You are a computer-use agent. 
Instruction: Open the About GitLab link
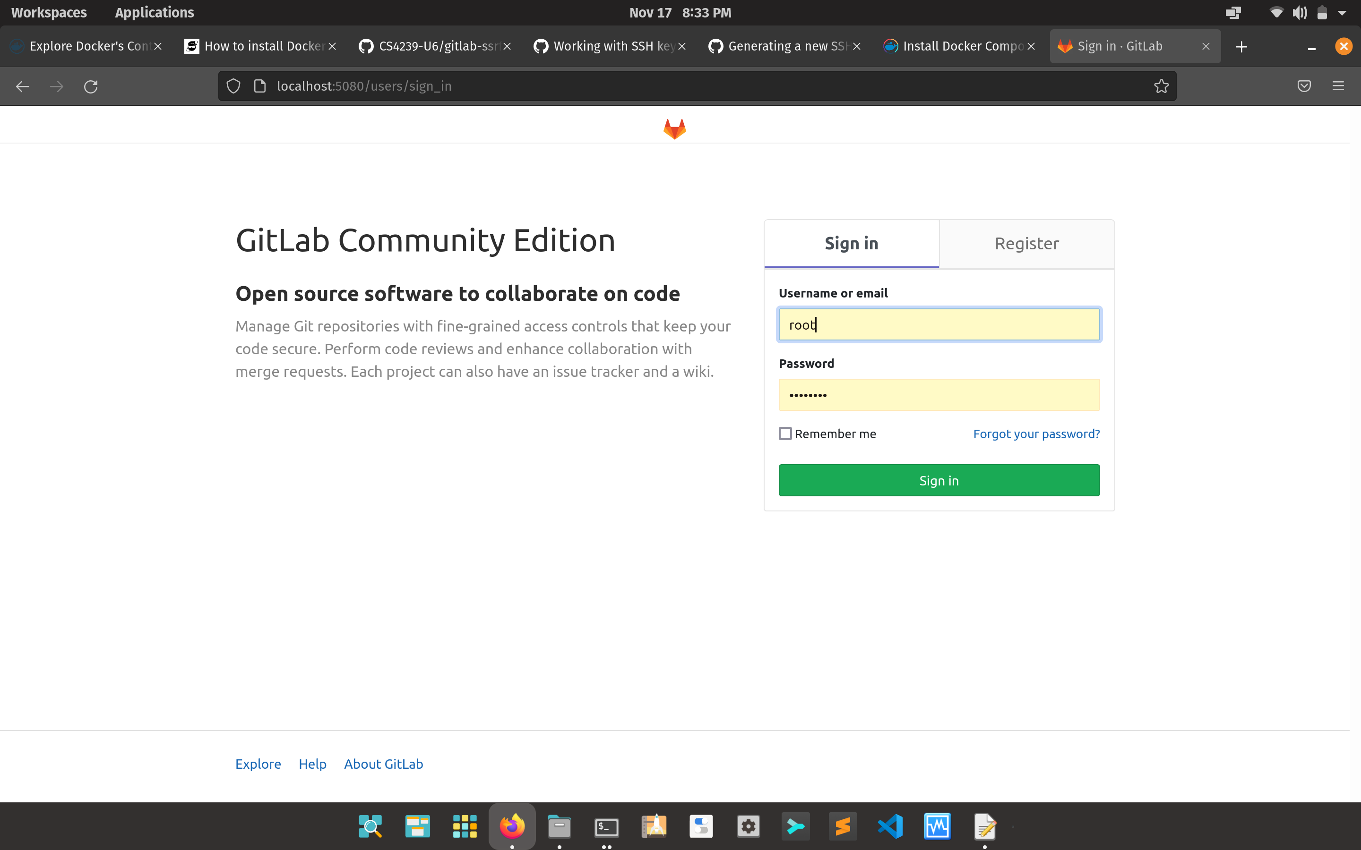[383, 764]
